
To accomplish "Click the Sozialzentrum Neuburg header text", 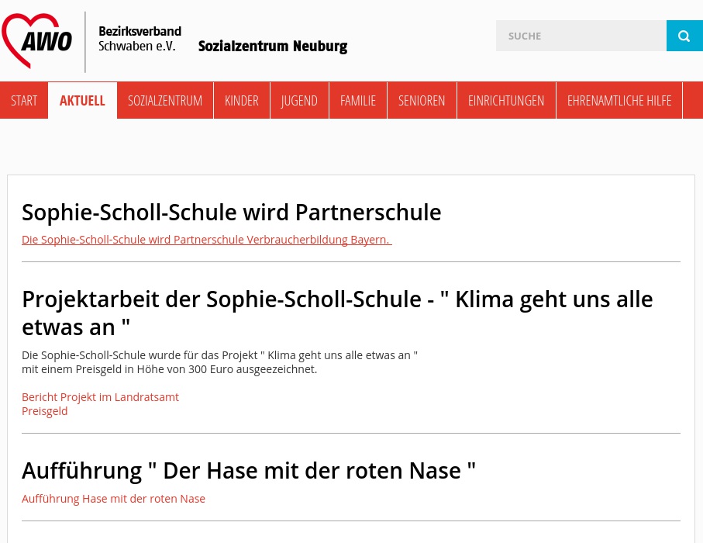I will tap(273, 46).
